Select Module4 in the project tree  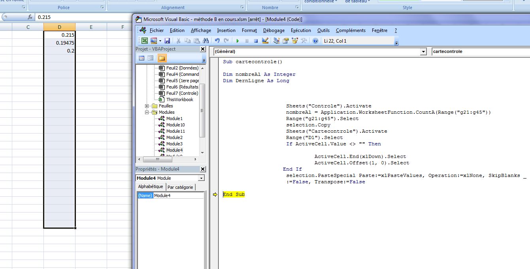tap(174, 150)
